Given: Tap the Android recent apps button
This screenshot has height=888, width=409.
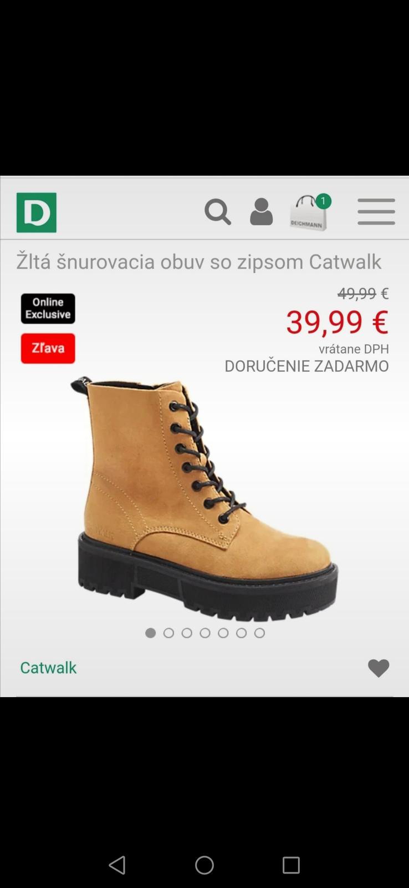Looking at the screenshot, I should [291, 865].
